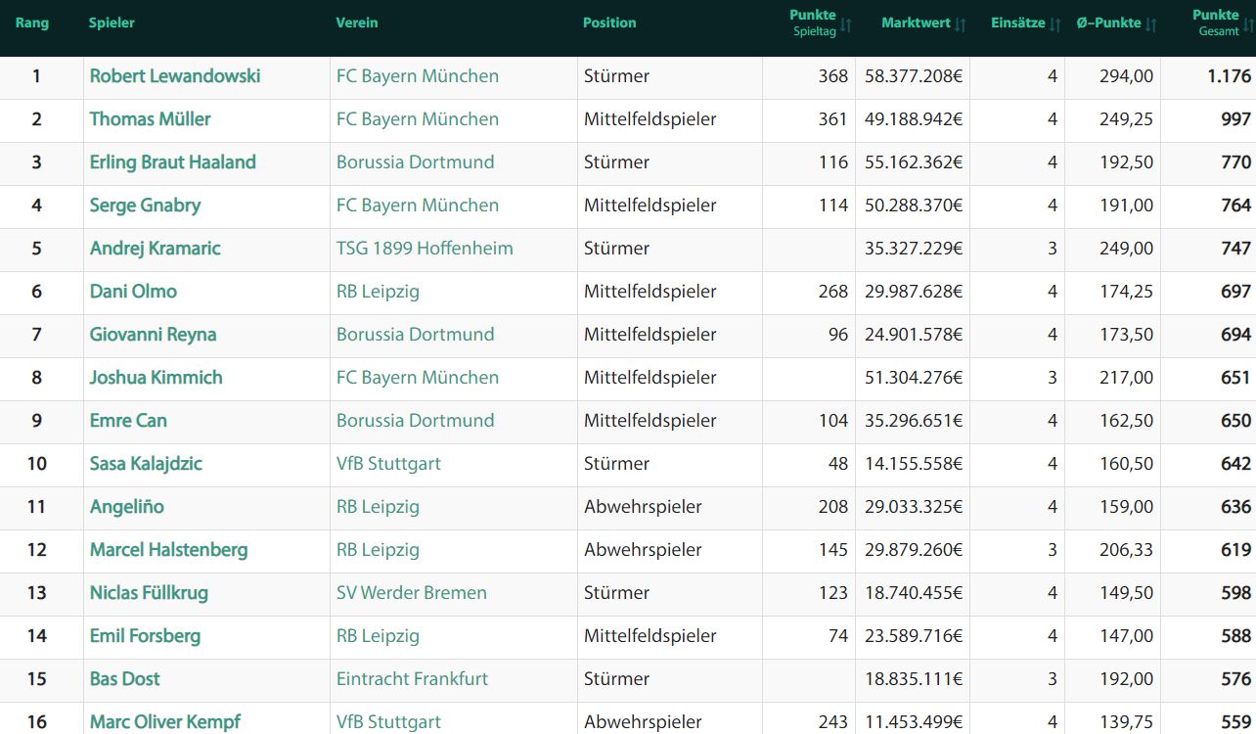Open Sasa Kalajdzic's player page

[x=147, y=464]
